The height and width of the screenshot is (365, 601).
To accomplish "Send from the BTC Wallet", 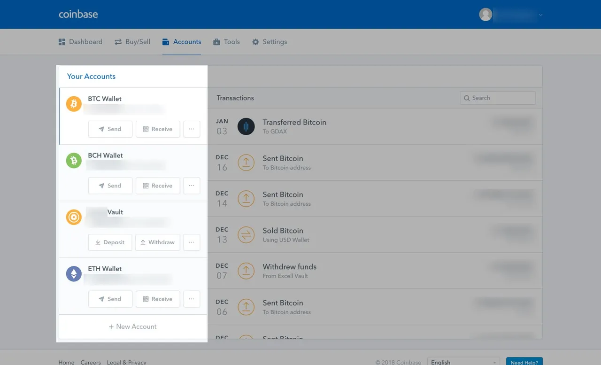I will click(110, 129).
